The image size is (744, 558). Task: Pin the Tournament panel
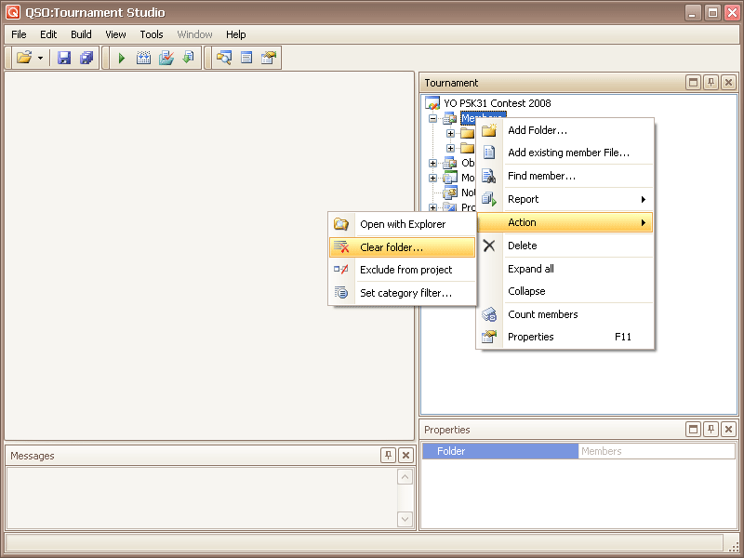pyautogui.click(x=711, y=83)
